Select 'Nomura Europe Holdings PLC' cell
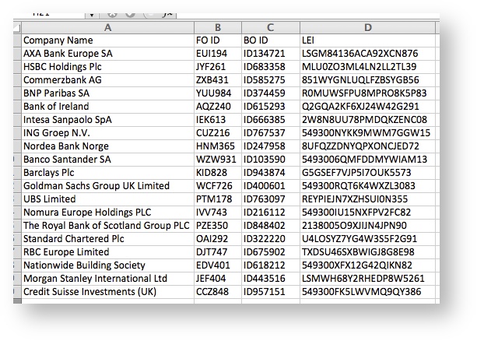Viewport: 477px width, 341px height. (107, 213)
